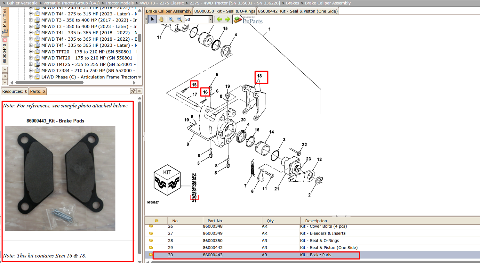The height and width of the screenshot is (263, 480).
Task: Select 'Kit - Cover Bolts (4 pcs)' description
Action: pyautogui.click(x=324, y=226)
